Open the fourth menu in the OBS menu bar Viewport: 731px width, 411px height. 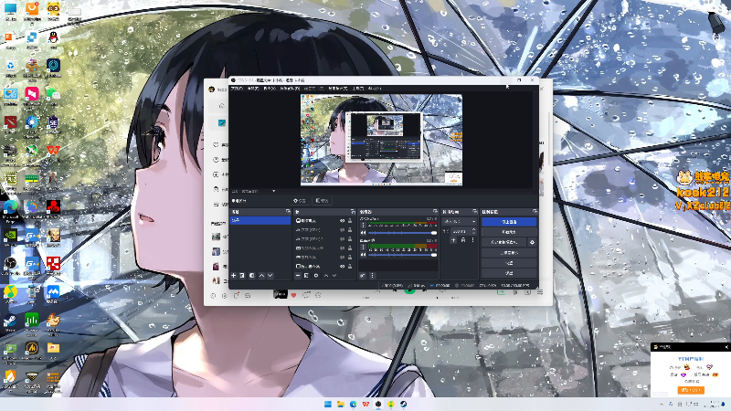[290, 89]
